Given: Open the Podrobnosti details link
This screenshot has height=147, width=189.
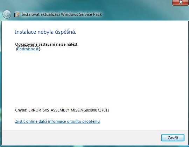Looking at the screenshot, I should point(28,49).
